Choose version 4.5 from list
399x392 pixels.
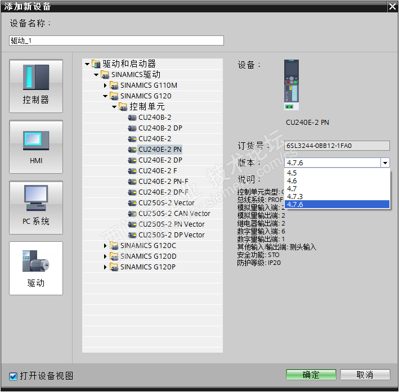(x=337, y=173)
